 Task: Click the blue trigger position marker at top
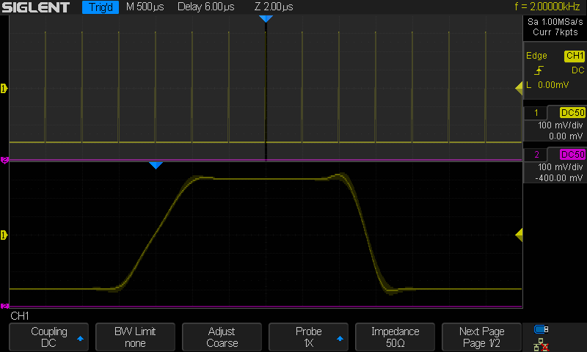[x=266, y=19]
